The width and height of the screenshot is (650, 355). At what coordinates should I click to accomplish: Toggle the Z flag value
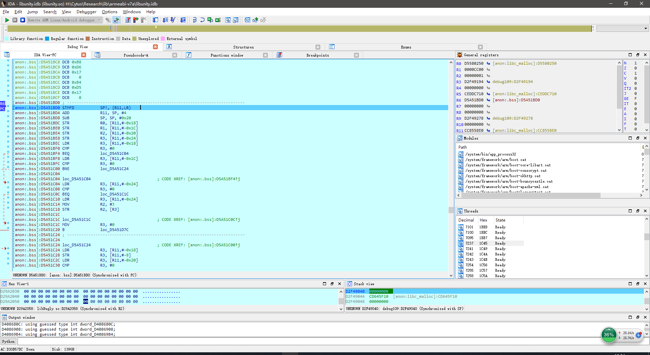[635, 68]
